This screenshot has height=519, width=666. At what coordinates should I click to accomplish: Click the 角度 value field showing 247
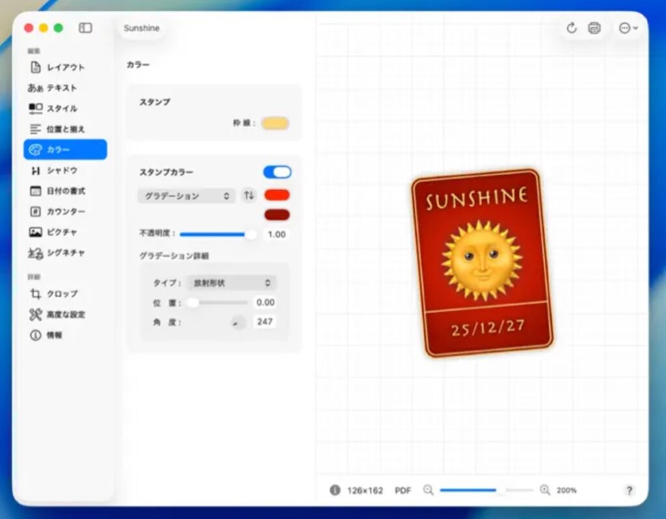[265, 321]
